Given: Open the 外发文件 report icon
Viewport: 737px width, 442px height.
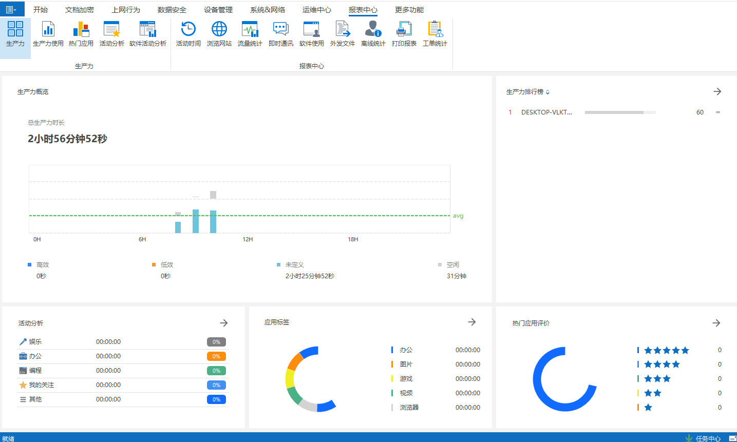Looking at the screenshot, I should pos(343,34).
